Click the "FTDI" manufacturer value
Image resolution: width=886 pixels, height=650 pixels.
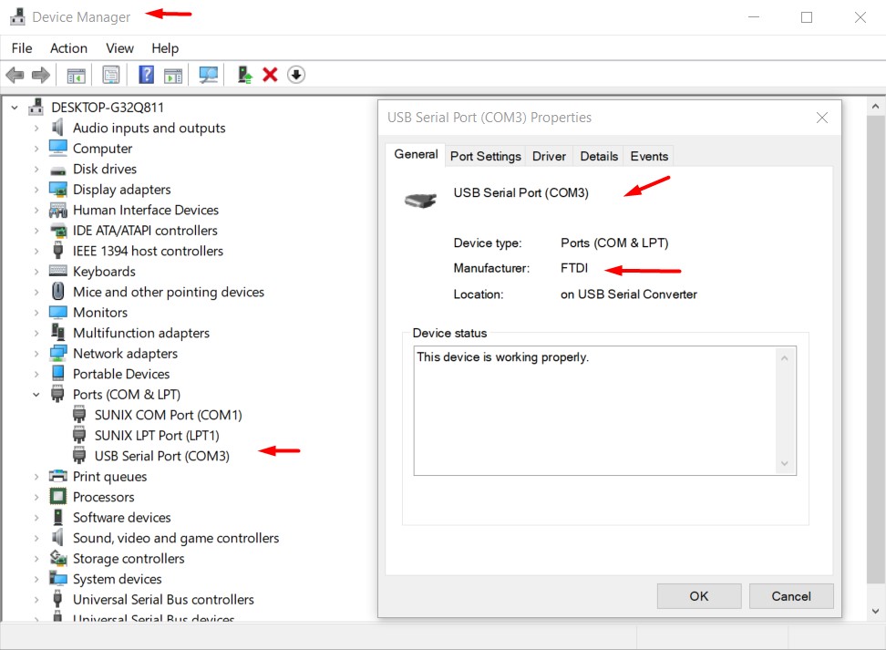574,268
